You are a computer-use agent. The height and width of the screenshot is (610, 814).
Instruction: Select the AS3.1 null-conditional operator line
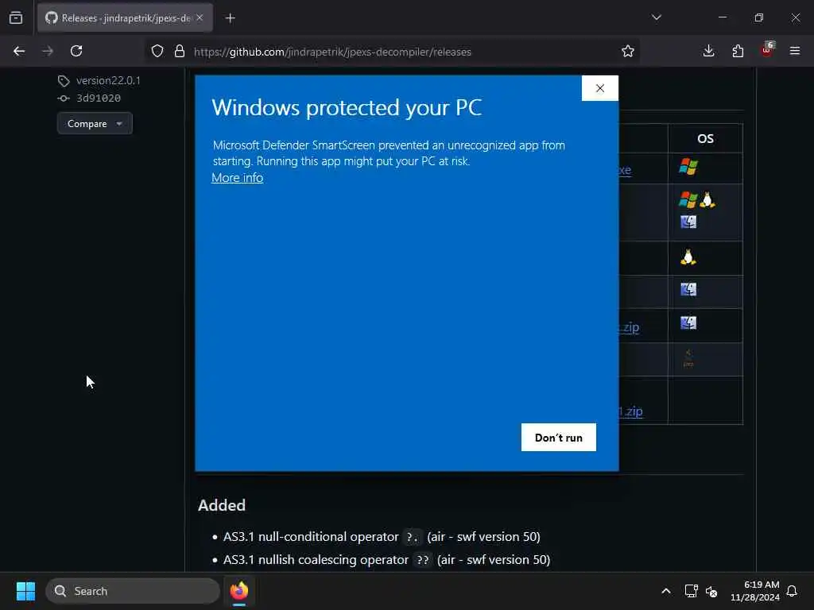point(382,536)
